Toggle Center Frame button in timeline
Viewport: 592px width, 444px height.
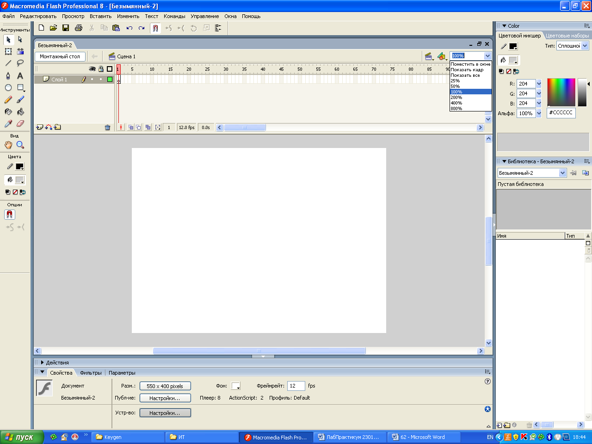(x=121, y=127)
